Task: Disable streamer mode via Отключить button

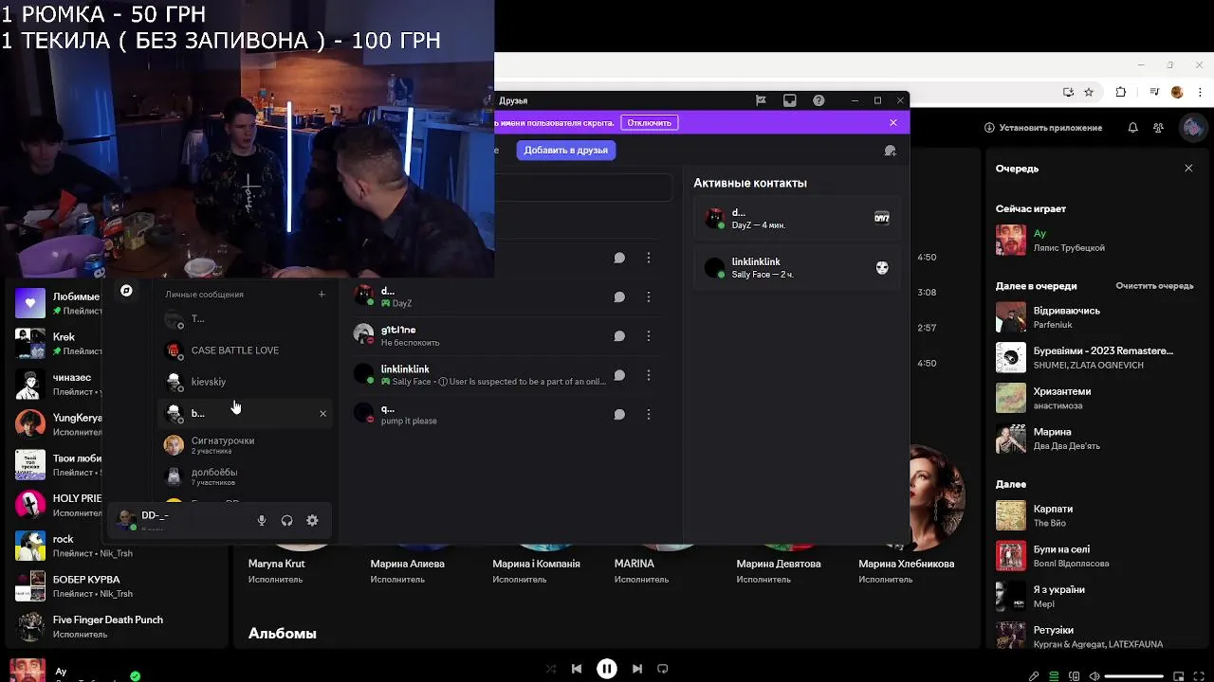Action: (x=650, y=122)
